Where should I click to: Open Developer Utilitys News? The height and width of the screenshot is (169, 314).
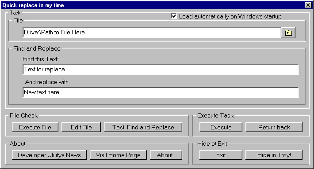click(x=49, y=155)
